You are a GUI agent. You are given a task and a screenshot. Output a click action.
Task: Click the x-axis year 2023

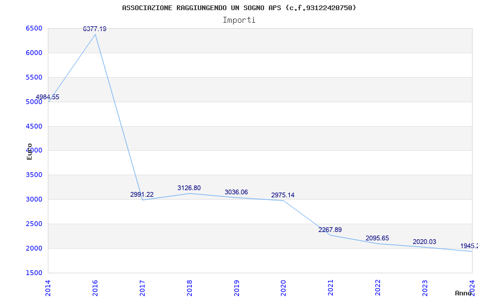(425, 288)
